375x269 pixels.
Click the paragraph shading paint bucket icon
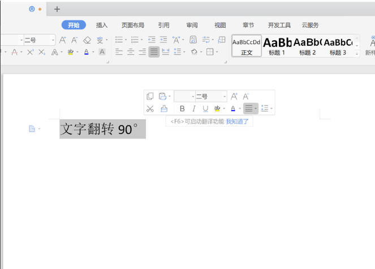click(194, 52)
